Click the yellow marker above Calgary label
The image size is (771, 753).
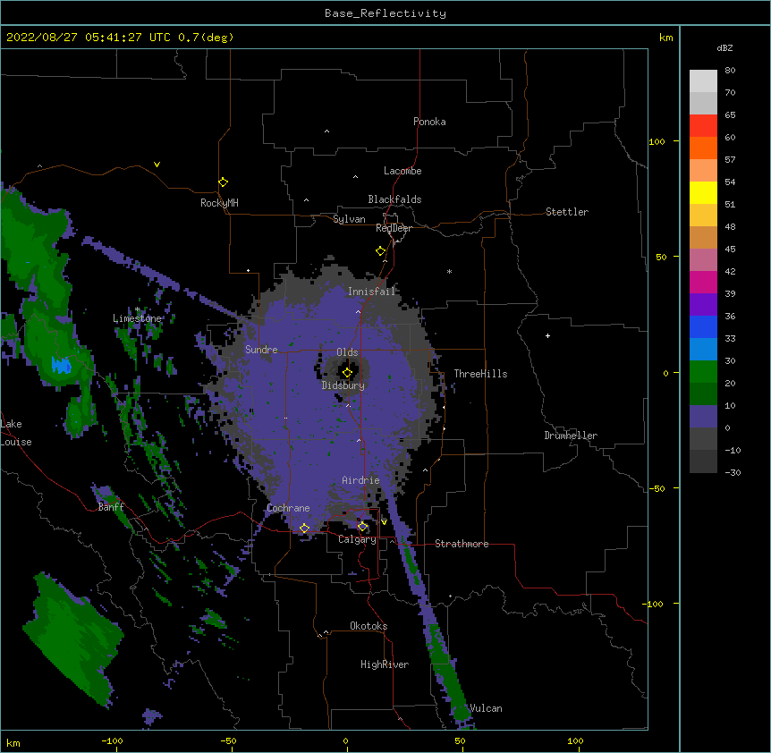pos(362,527)
